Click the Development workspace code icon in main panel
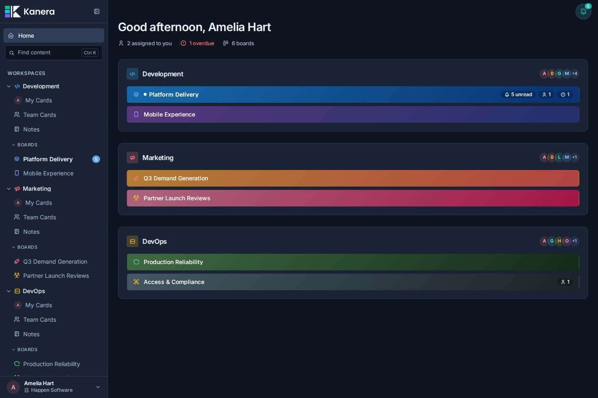 (x=132, y=74)
